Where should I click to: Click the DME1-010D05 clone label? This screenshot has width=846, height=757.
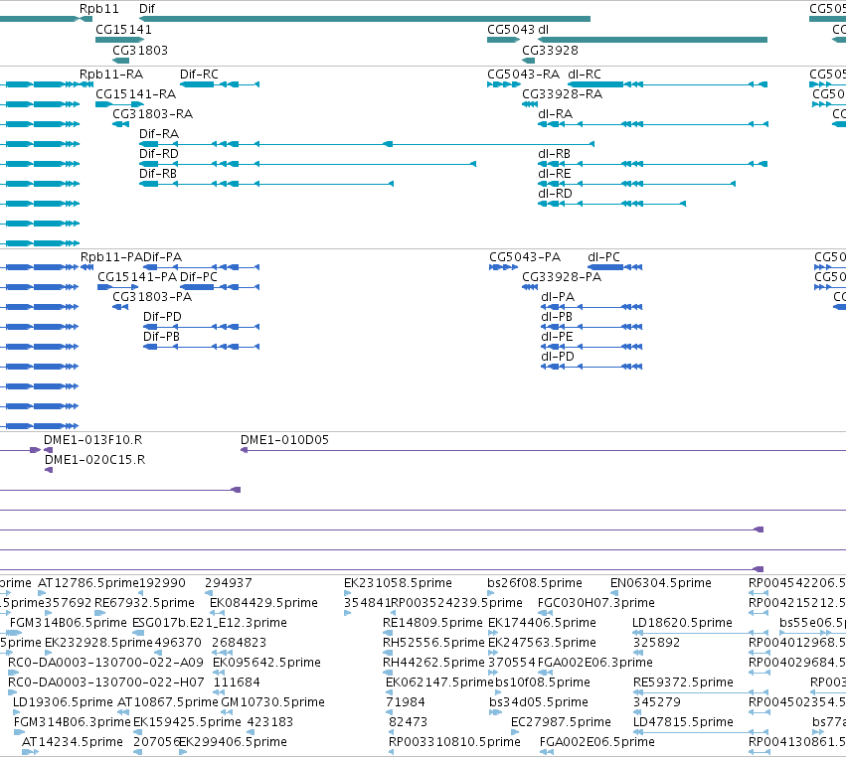[285, 440]
